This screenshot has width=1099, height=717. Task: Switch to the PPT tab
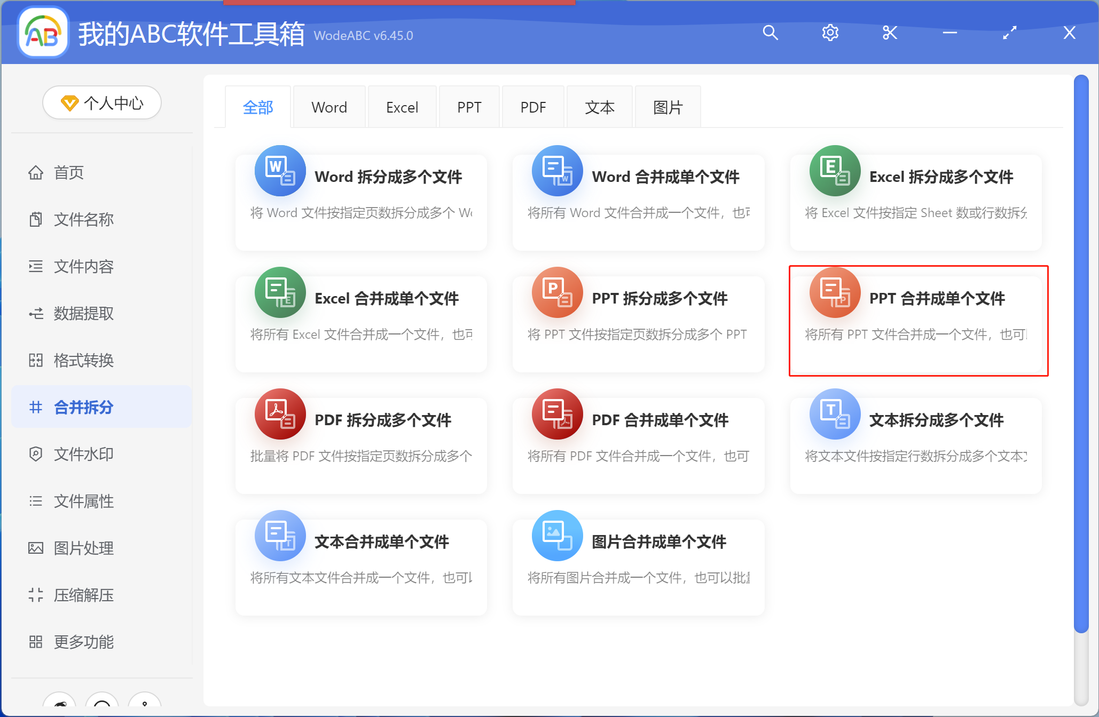(x=469, y=107)
